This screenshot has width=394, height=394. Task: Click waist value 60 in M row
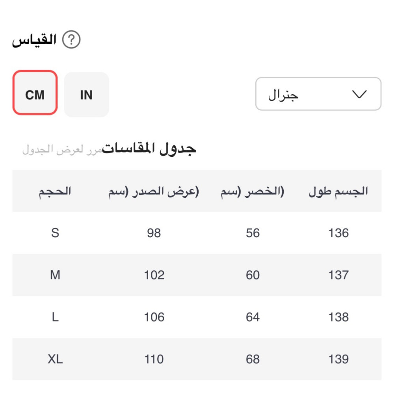pyautogui.click(x=253, y=275)
